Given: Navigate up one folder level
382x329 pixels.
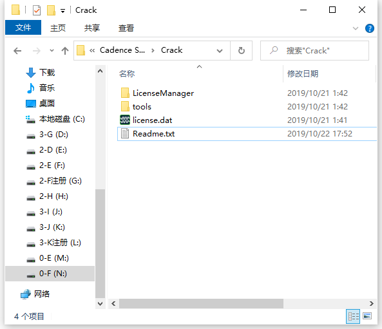Looking at the screenshot, I should coord(65,51).
